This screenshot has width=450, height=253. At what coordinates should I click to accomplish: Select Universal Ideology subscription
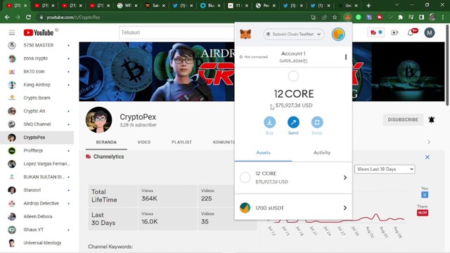pos(37,243)
